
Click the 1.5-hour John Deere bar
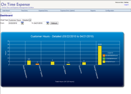coord(68,64)
